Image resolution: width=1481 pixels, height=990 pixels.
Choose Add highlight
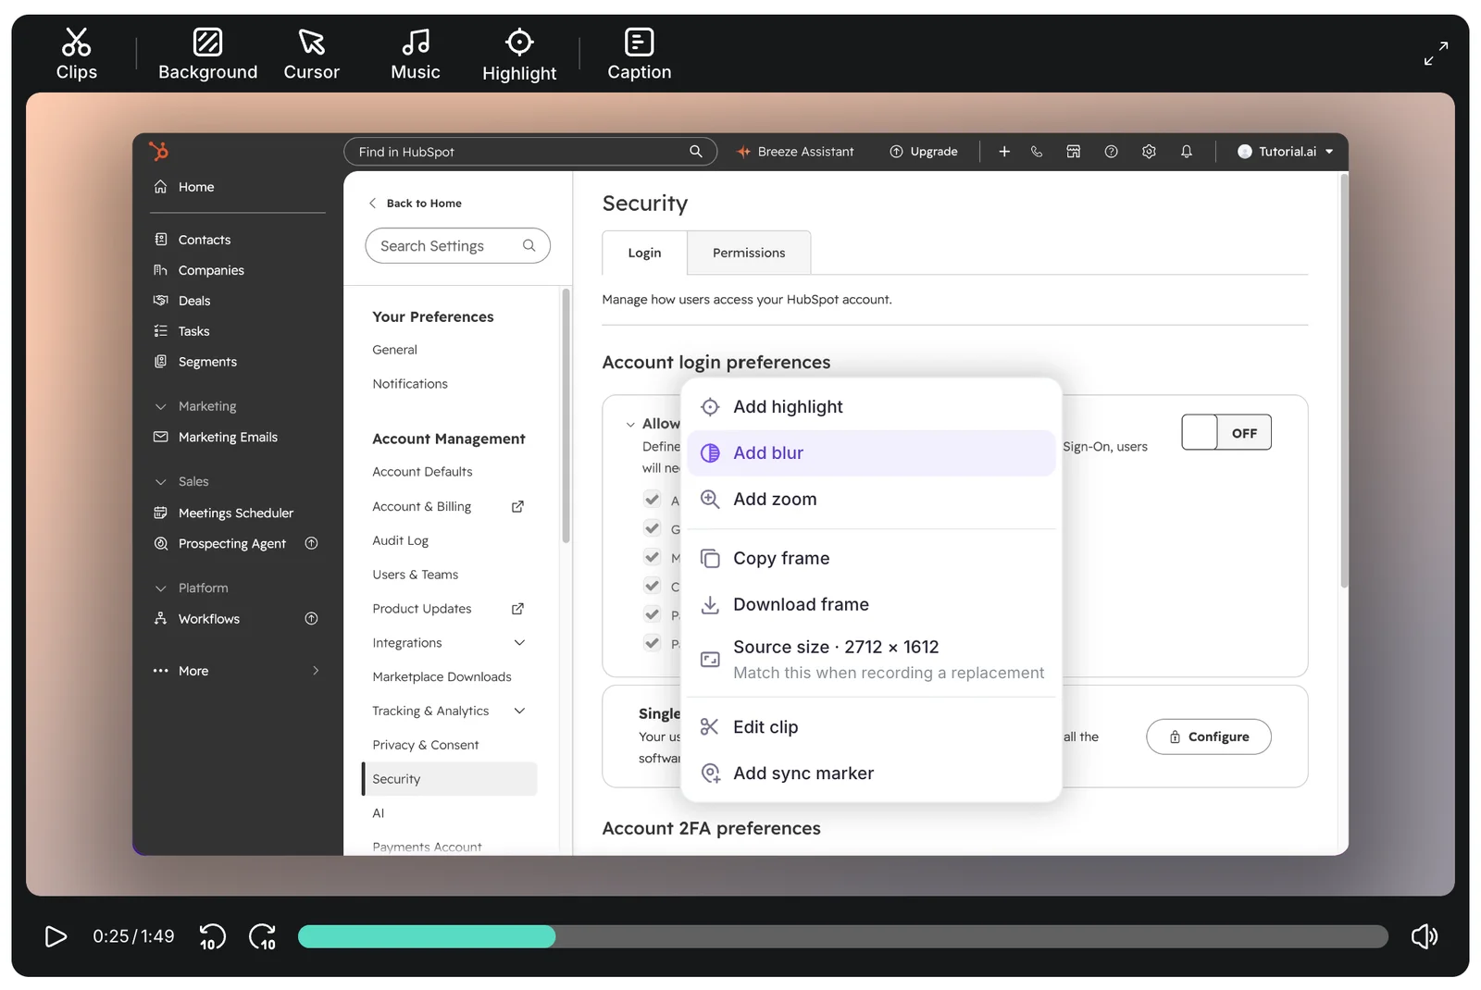870,407
